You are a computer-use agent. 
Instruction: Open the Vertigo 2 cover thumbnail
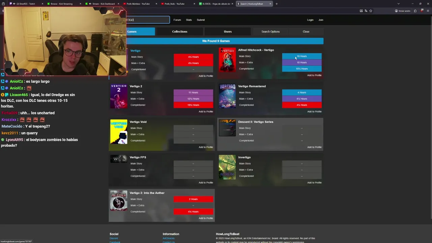[119, 96]
